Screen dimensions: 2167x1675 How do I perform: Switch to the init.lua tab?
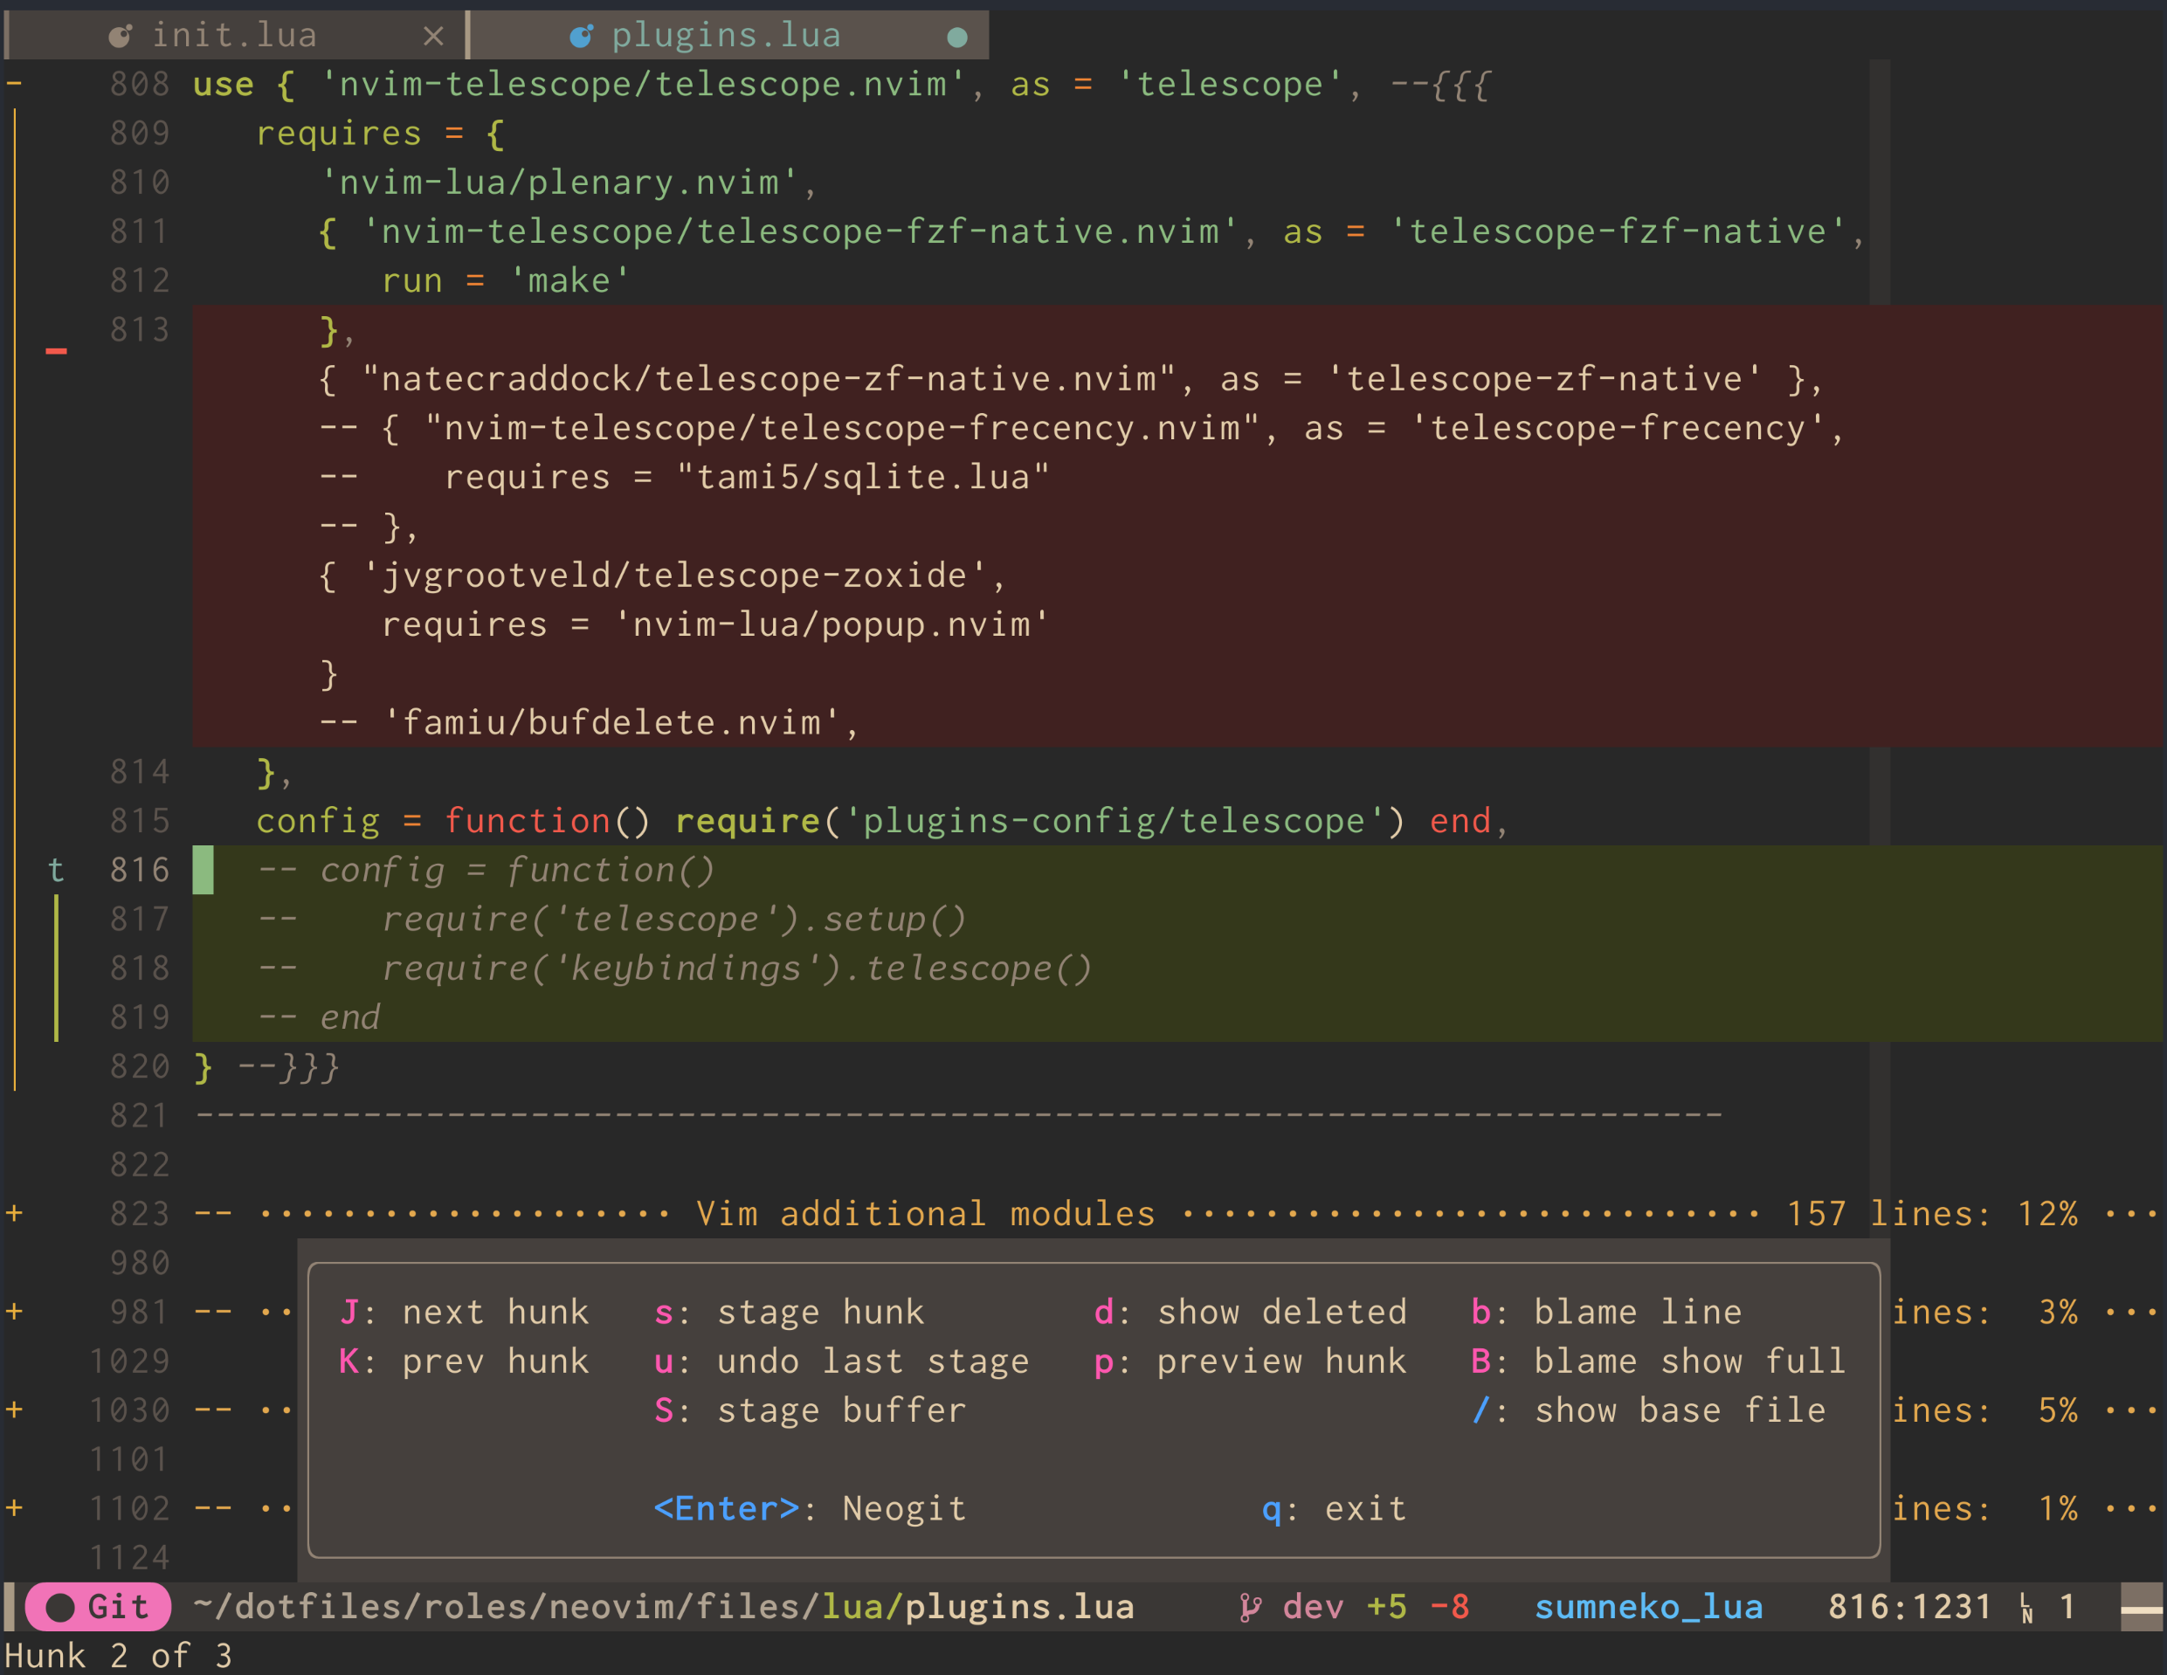234,36
